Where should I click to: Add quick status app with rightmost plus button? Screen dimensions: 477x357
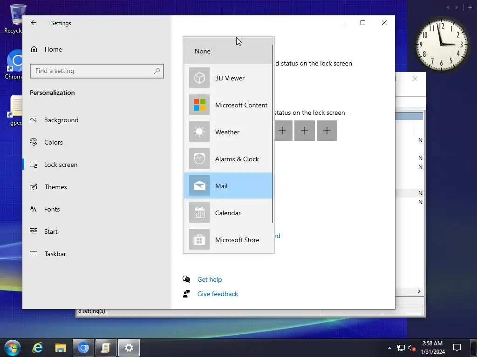(x=327, y=131)
